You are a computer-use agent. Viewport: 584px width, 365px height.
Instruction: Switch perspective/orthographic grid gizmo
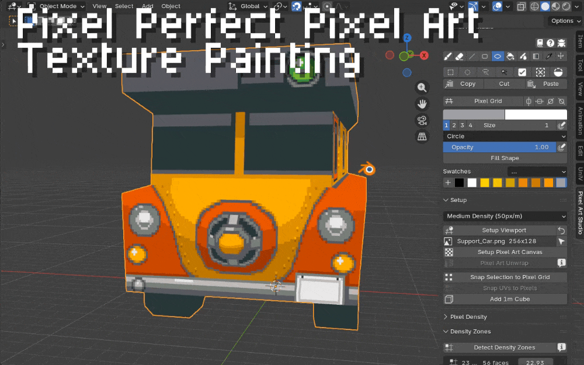point(422,137)
